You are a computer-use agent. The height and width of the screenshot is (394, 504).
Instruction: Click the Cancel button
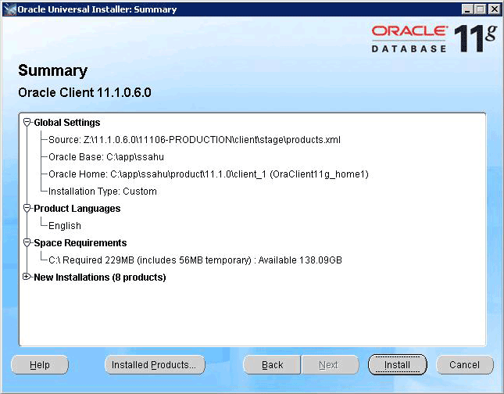pos(464,365)
